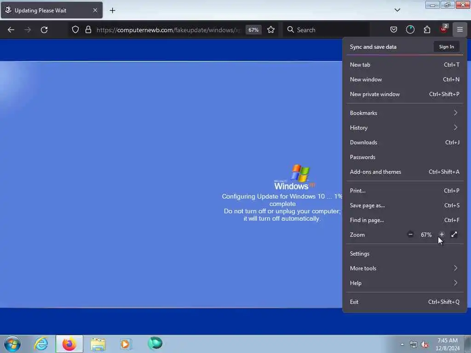The image size is (471, 353).
Task: Select Find in page...
Action: [405, 220]
